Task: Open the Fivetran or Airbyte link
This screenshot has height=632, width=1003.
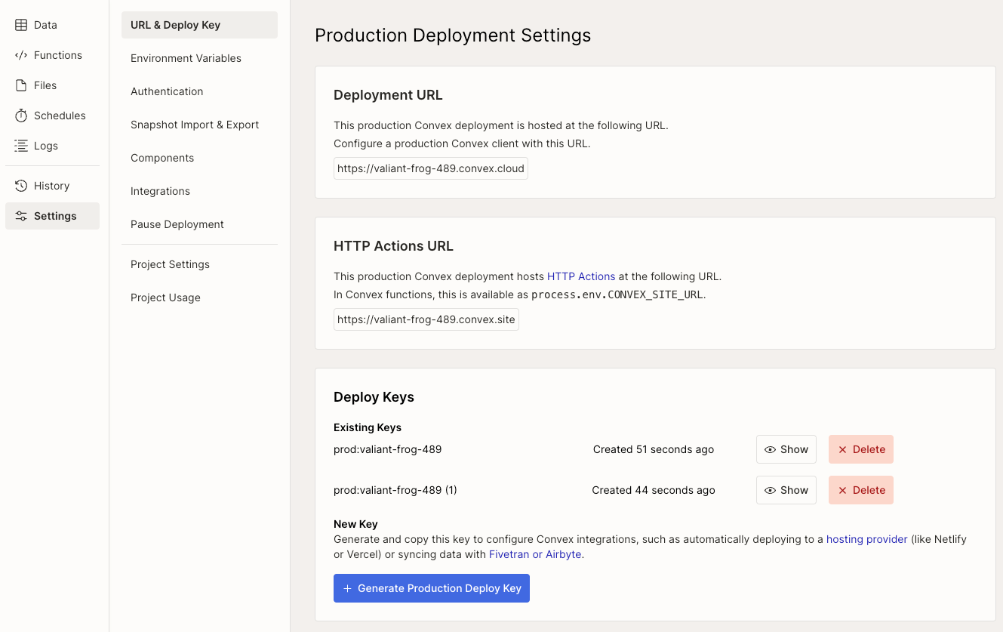Action: (535, 554)
